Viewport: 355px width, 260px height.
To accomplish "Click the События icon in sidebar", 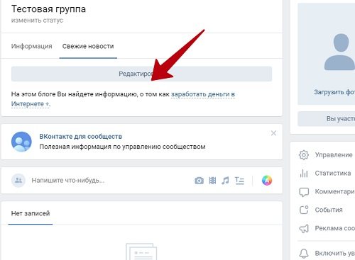I will coord(304,210).
